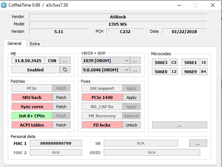Viewport: 222px width, 167px height.
Task: Click the ME refresh arrows icon button
Action: pyautogui.click(x=65, y=70)
